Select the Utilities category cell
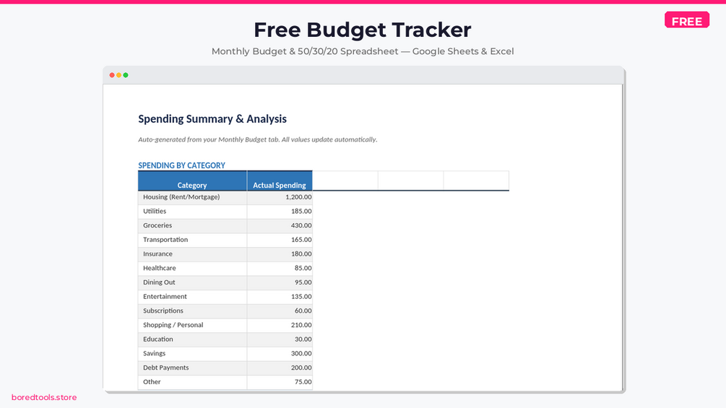 (192, 212)
